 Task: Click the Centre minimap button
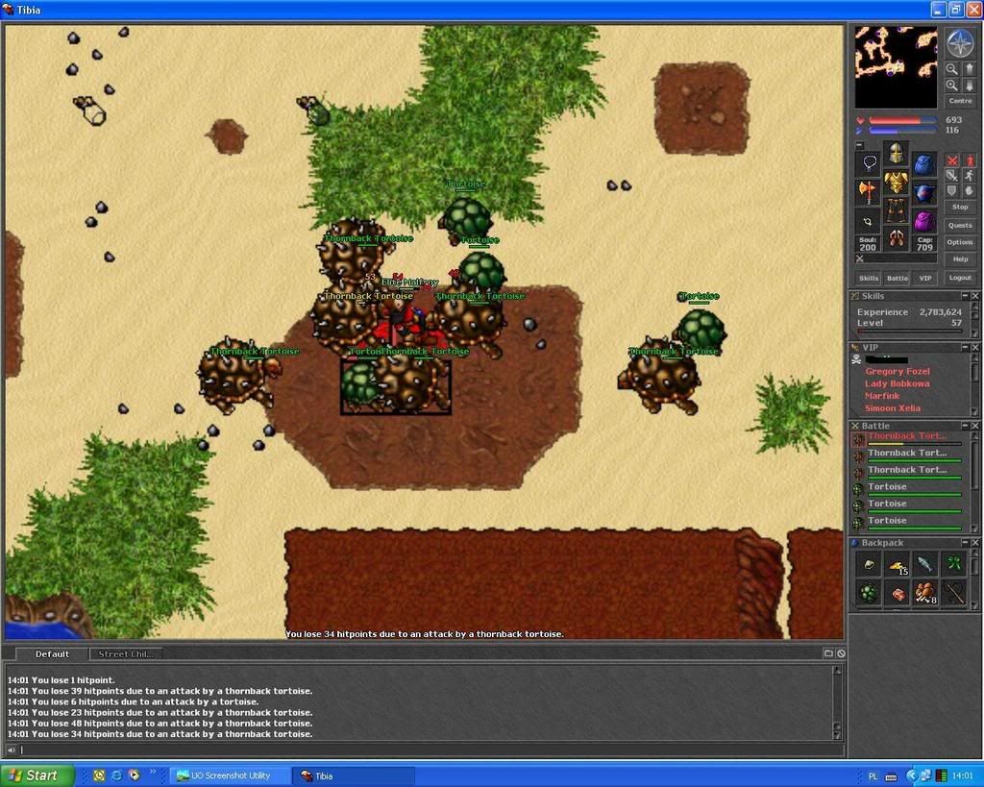960,100
